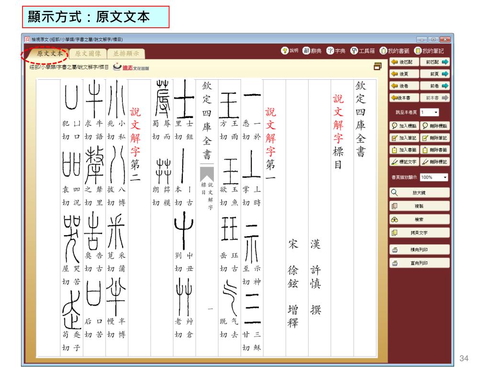Switch to the 原文文本 tab

pos(49,54)
